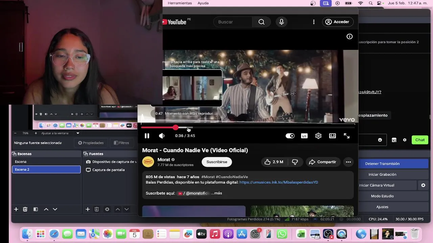Click the YouTube logo

point(175,22)
